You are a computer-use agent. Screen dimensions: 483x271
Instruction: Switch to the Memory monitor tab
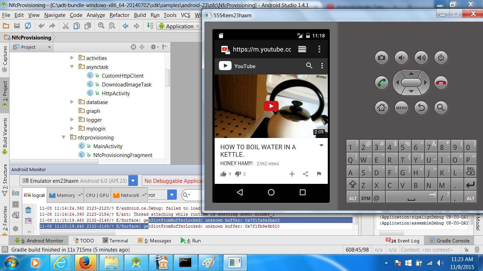click(65, 195)
